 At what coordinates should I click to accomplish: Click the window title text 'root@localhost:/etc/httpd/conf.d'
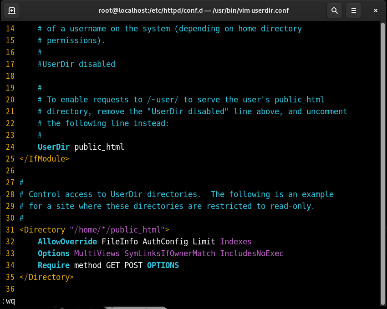(151, 10)
